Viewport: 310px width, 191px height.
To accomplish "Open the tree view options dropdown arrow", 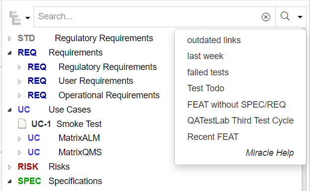I will (28, 18).
